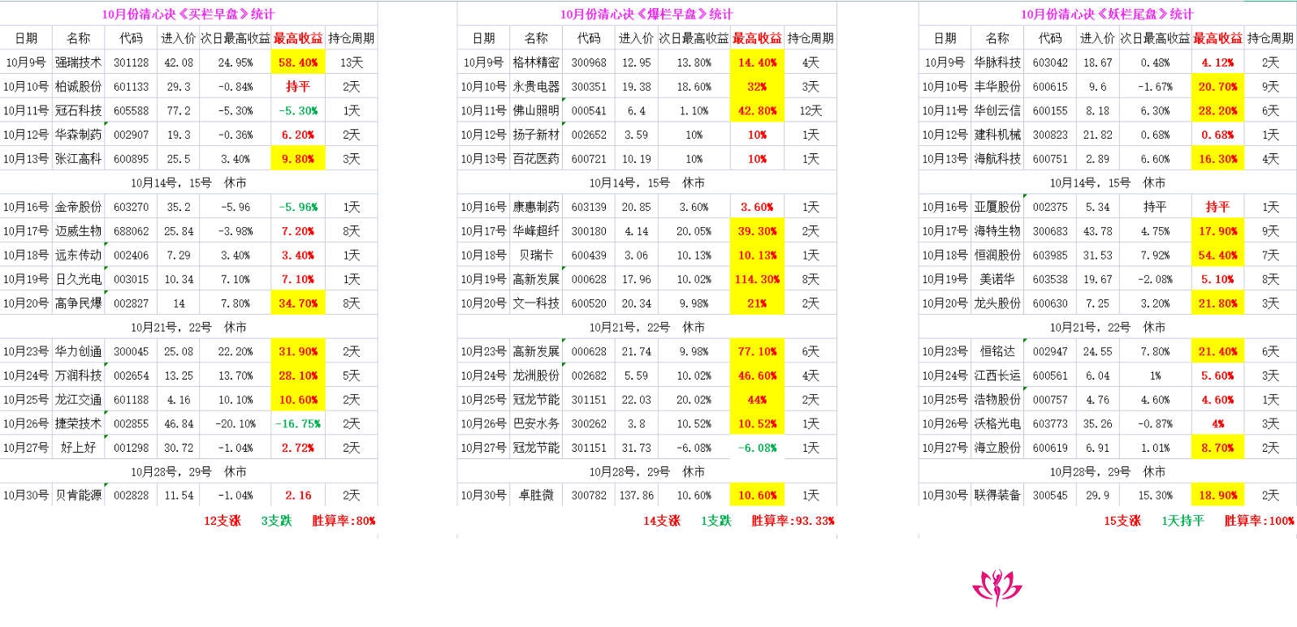This screenshot has height=627, width=1297.
Task: Select the 文一科技 name cell
Action: click(536, 303)
